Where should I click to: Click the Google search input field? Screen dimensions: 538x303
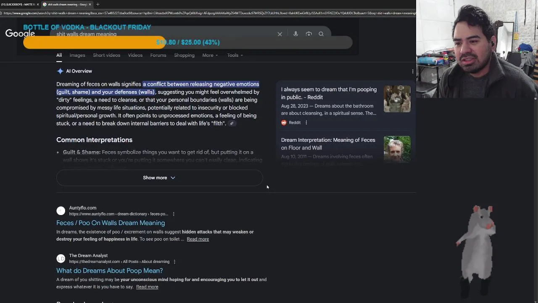tap(164, 34)
